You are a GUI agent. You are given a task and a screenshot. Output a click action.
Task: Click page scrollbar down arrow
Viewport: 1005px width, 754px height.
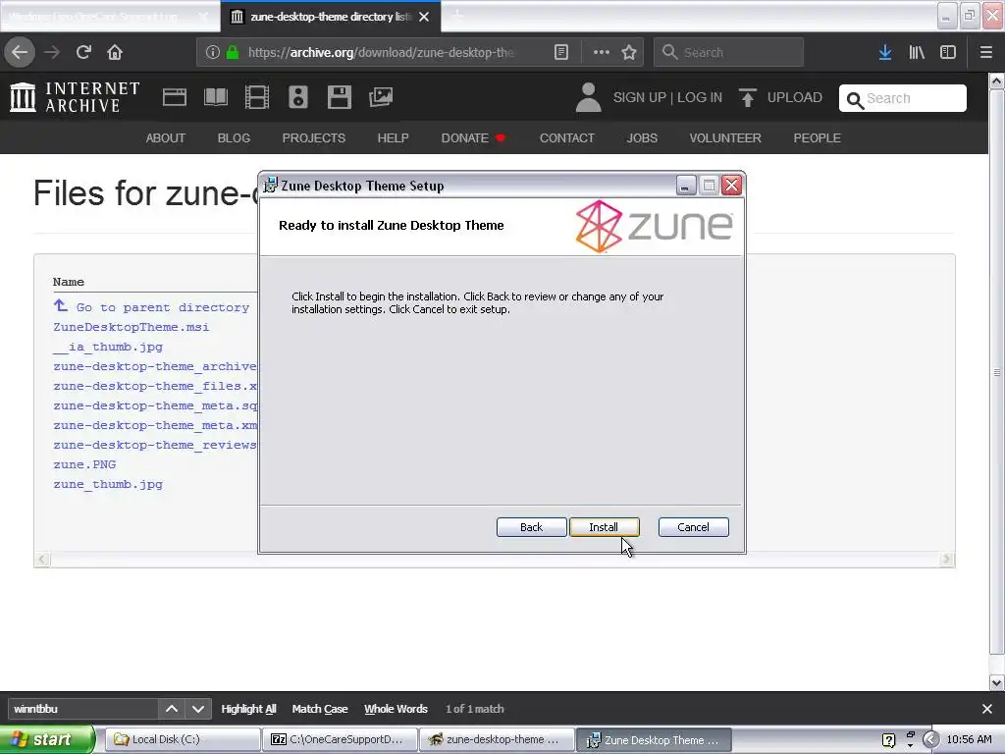996,682
